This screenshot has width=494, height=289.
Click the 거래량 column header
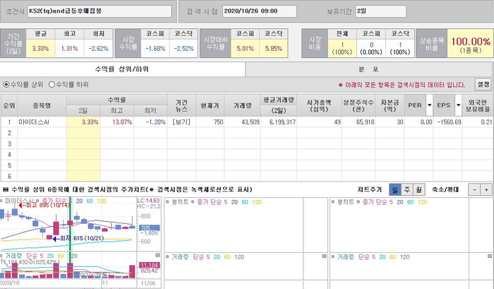pos(242,105)
